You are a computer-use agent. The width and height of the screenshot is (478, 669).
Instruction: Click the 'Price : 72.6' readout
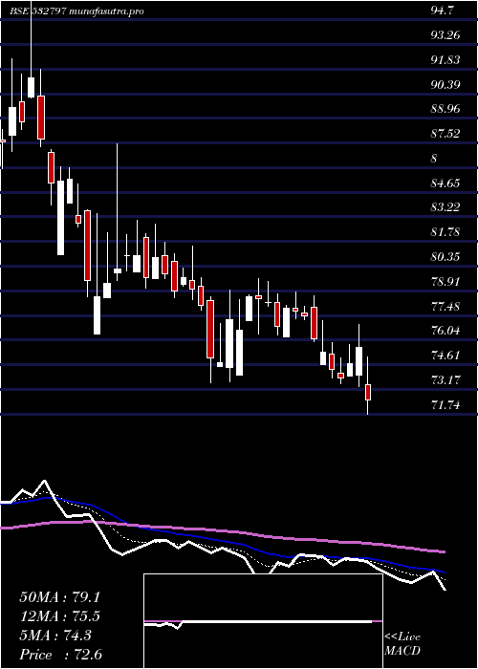click(x=61, y=654)
